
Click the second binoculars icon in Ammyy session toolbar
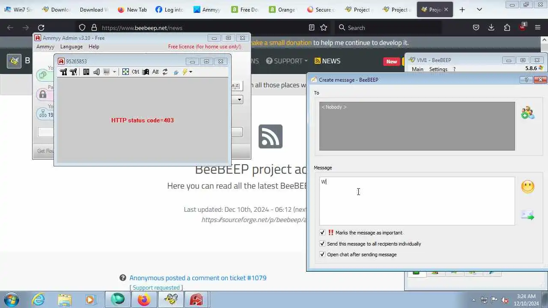coord(73,72)
